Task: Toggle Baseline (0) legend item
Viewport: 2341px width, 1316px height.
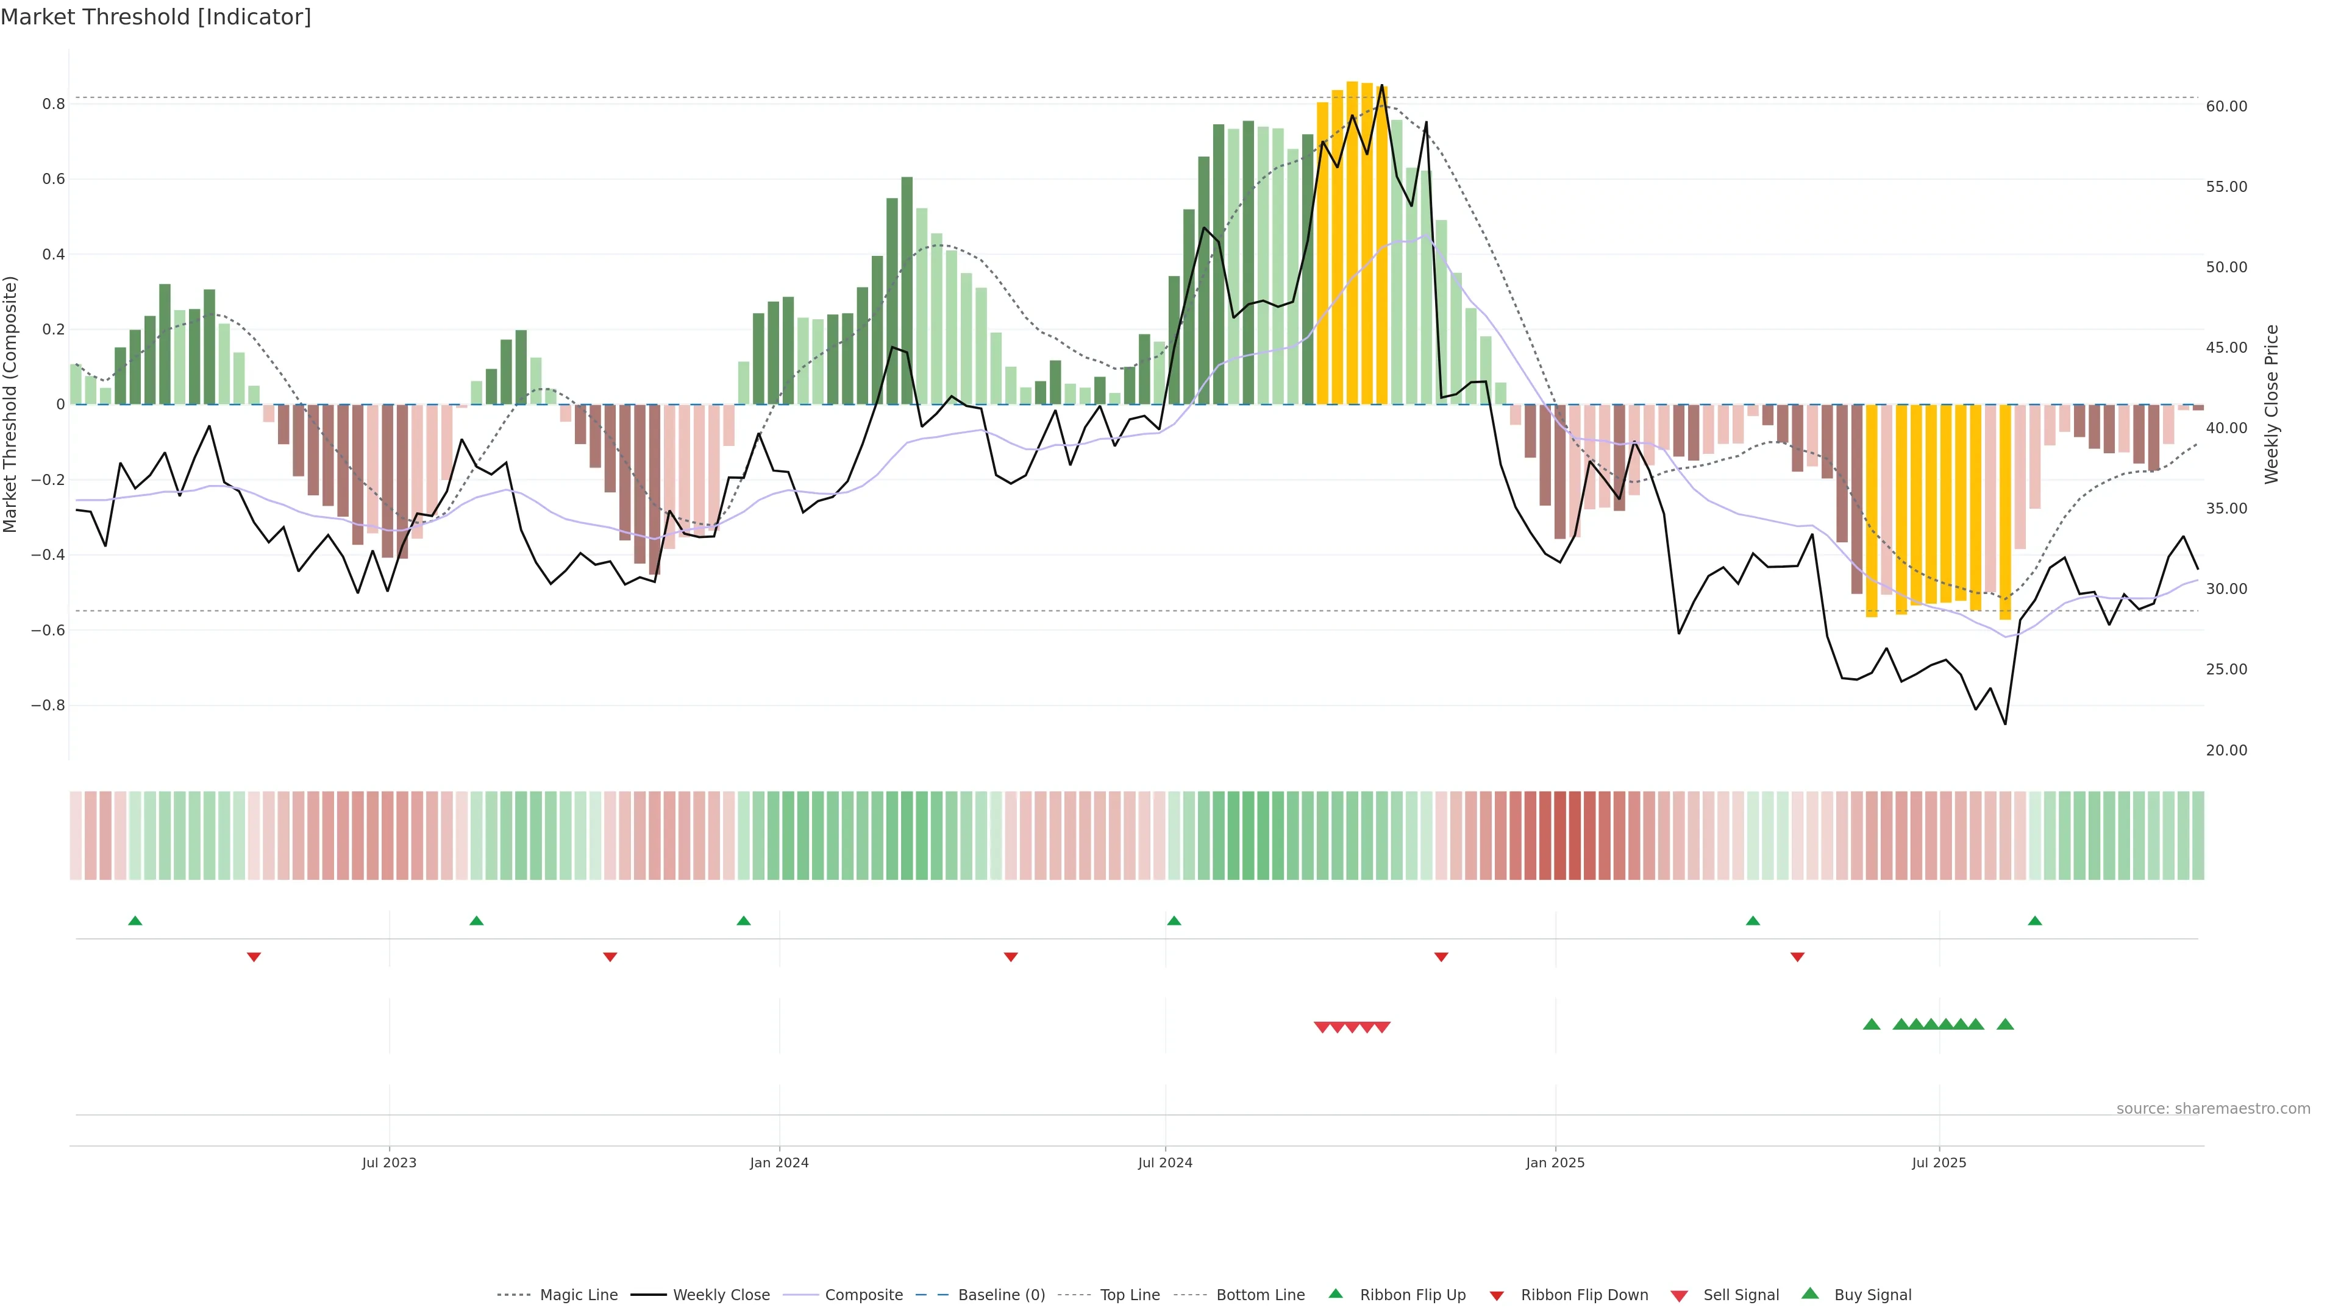Action: pos(1002,1295)
